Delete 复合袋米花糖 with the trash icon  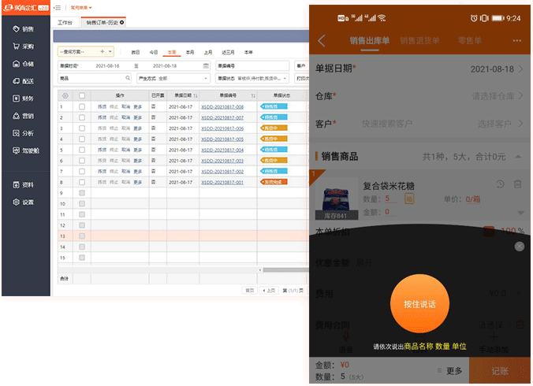(518, 184)
